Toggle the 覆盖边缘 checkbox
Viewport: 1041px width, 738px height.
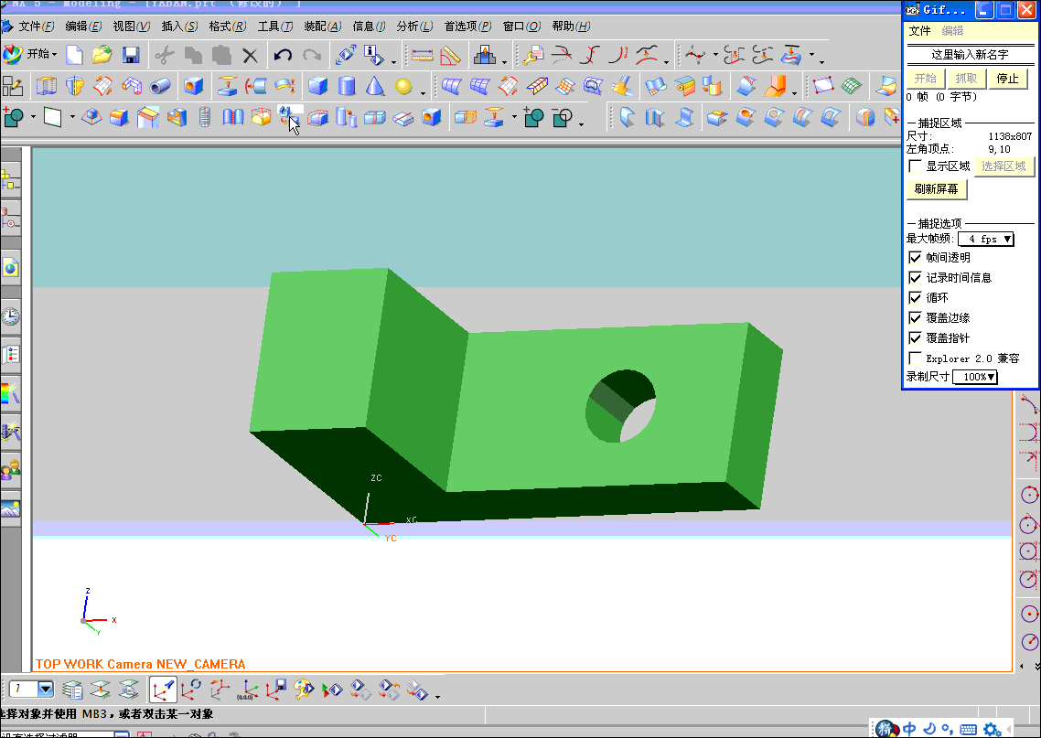pyautogui.click(x=915, y=318)
